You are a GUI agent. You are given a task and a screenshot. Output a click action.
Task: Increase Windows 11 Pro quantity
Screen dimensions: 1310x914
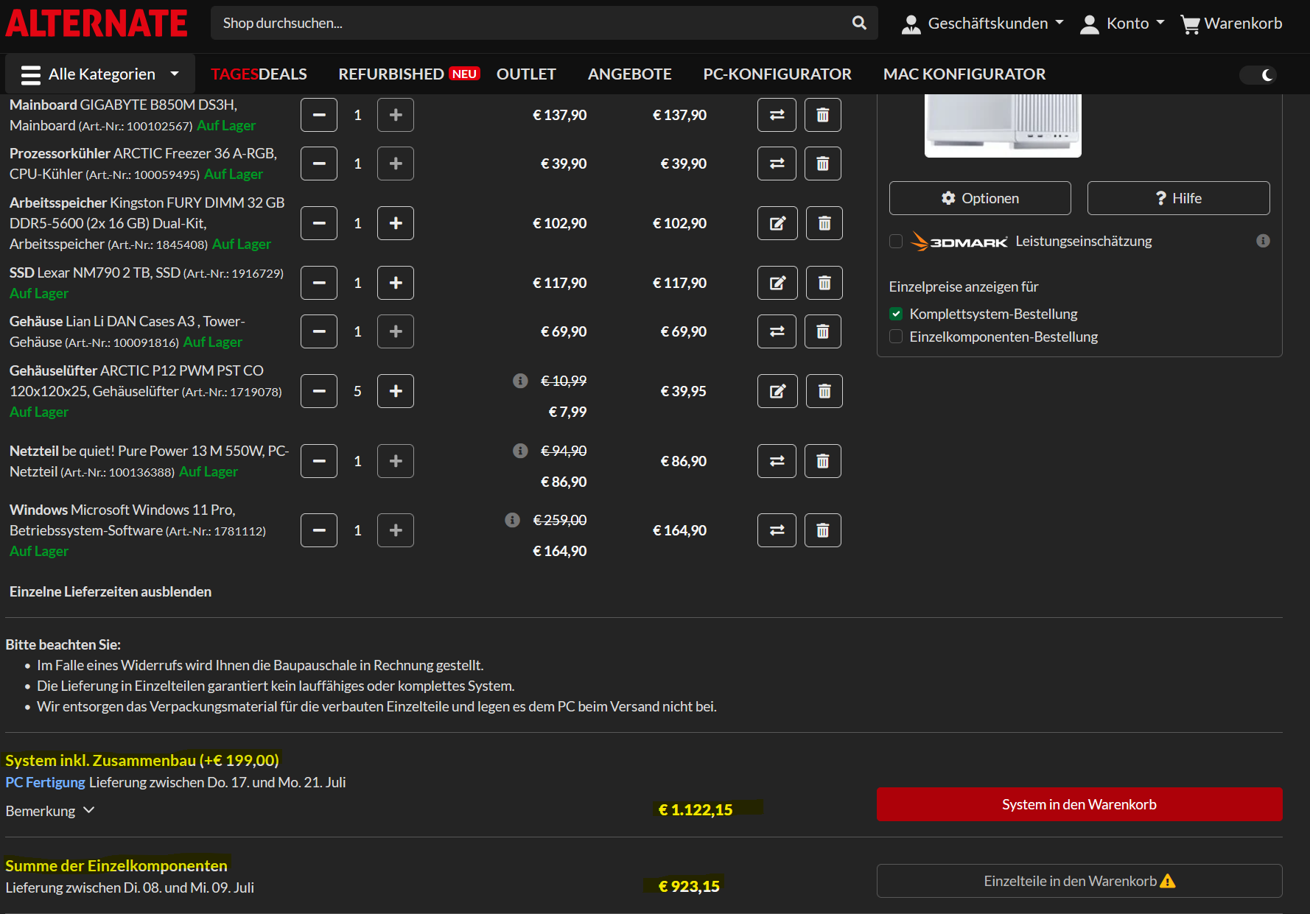click(x=396, y=530)
